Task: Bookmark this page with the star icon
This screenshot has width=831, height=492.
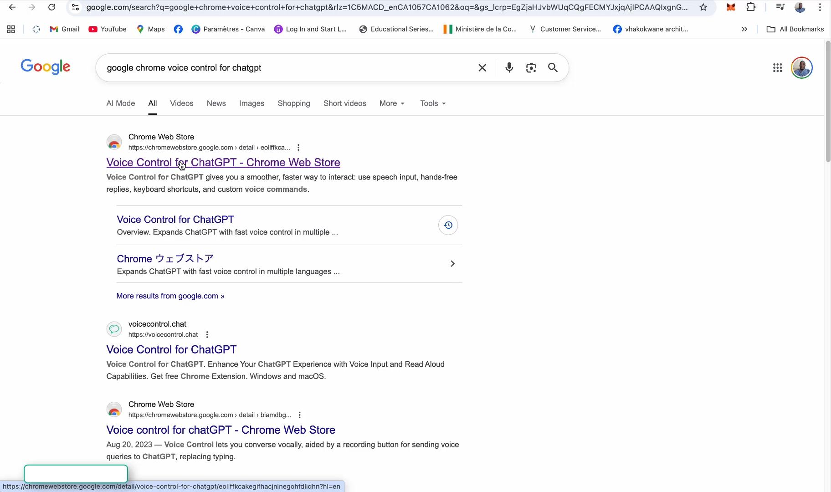Action: point(703,7)
